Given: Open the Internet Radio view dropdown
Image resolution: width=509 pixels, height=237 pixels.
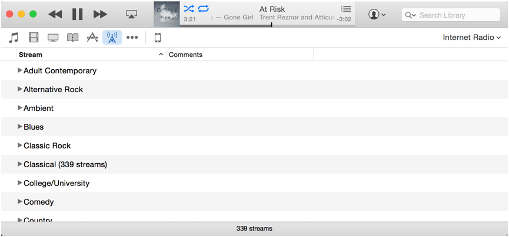Looking at the screenshot, I should click(472, 38).
